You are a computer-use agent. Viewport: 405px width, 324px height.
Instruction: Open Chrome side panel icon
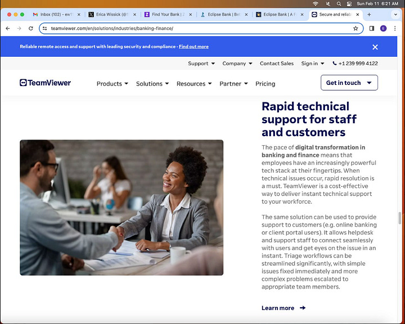point(372,29)
